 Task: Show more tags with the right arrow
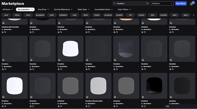194,15
